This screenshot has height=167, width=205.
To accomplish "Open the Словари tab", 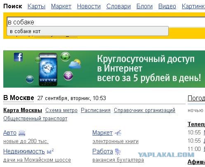I will click(x=118, y=6).
